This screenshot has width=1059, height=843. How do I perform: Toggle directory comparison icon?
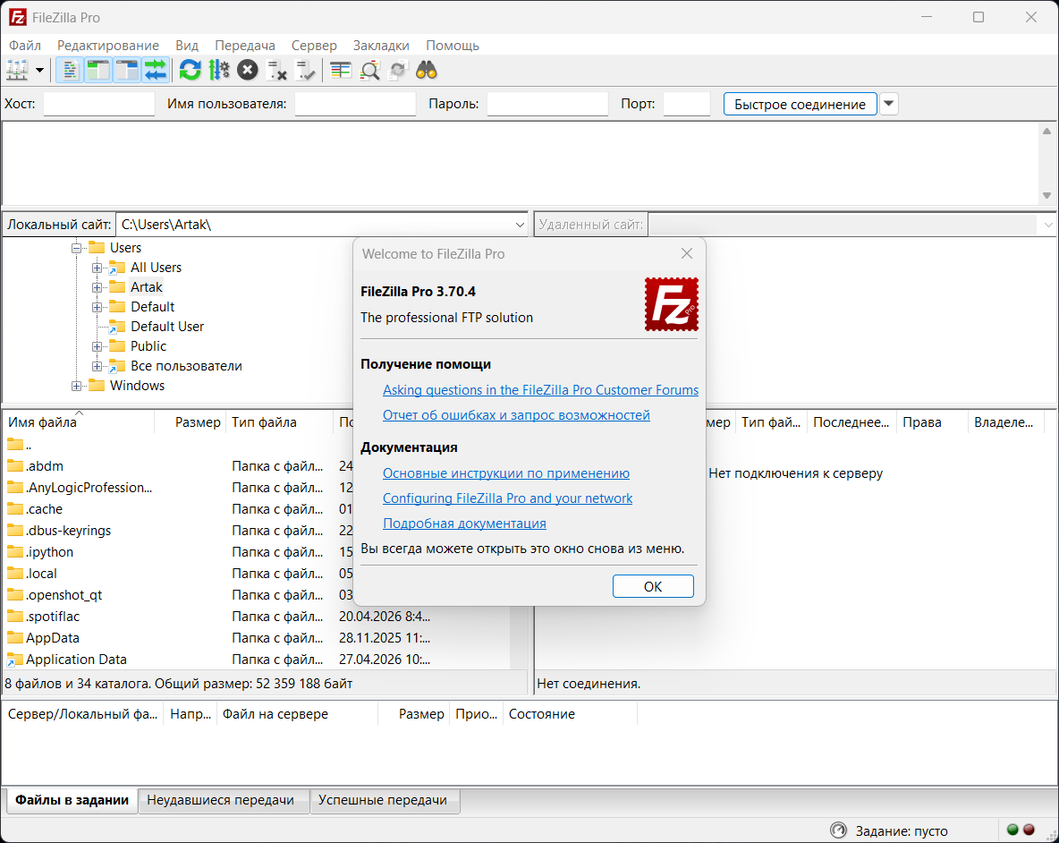(370, 70)
